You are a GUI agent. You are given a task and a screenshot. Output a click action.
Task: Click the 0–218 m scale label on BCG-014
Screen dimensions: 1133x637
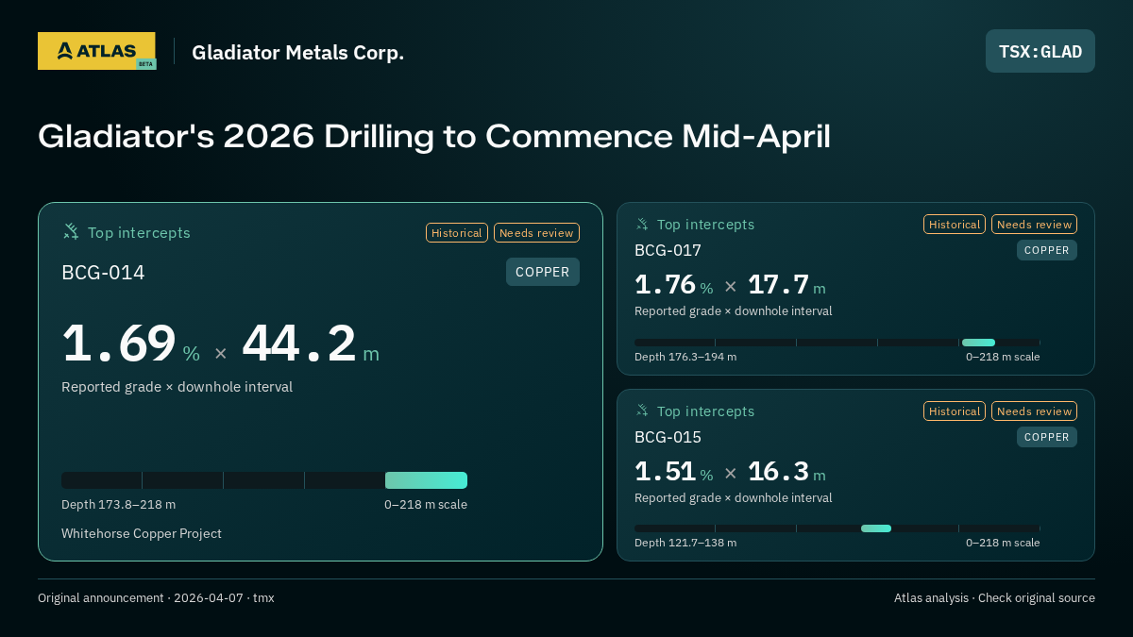tap(426, 505)
